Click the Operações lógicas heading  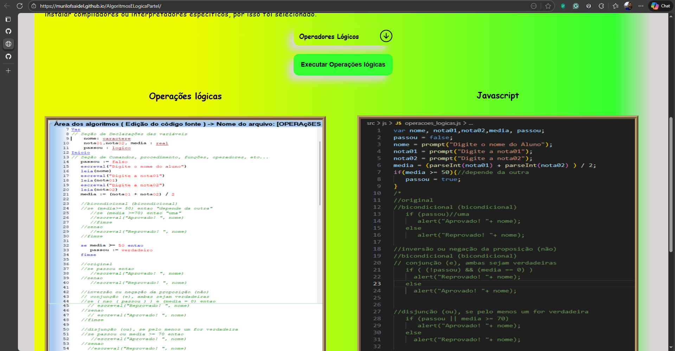coord(185,96)
